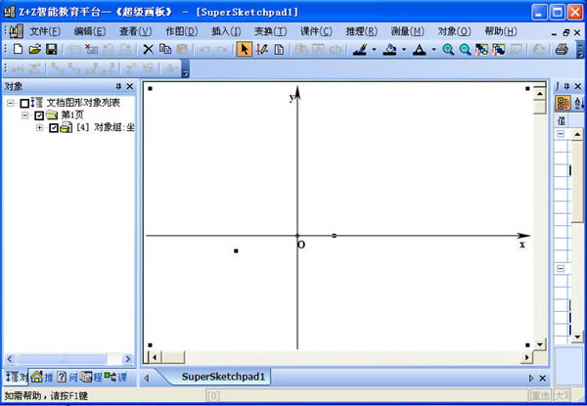Toggle checkbox next to 第1页
Viewport: 587px width, 406px height.
[39, 115]
